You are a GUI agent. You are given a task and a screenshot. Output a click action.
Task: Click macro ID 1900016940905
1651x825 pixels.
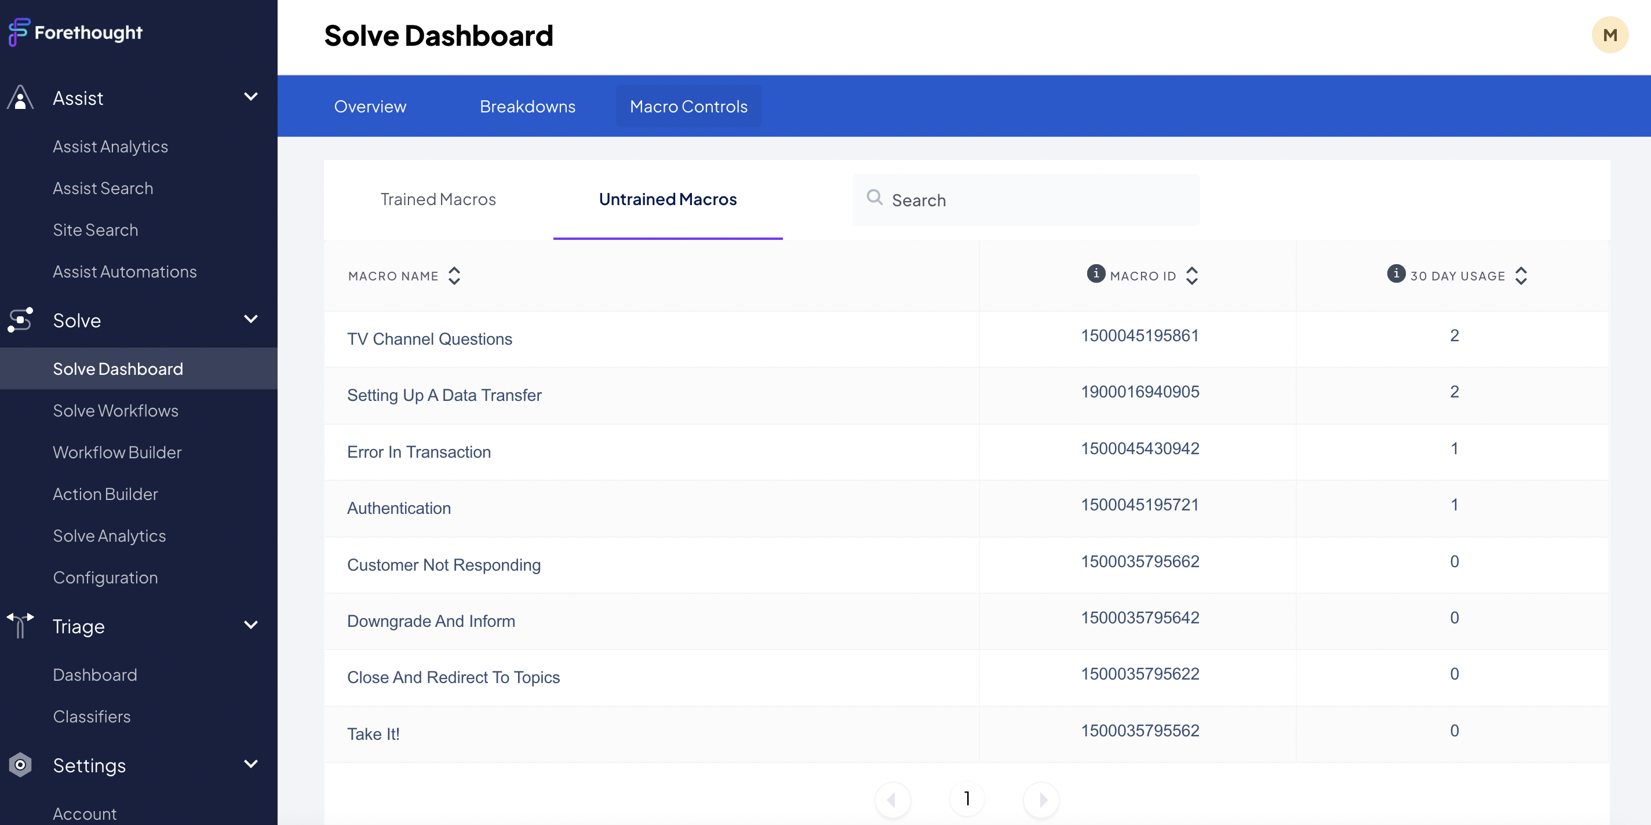coord(1139,392)
